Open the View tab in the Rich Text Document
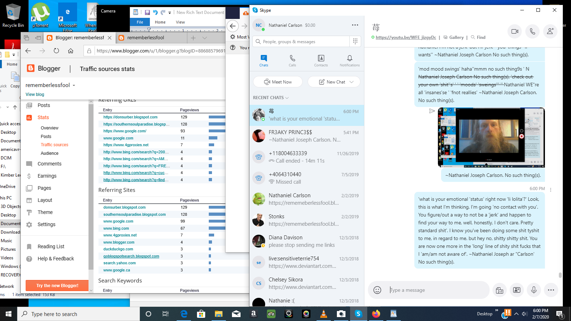This screenshot has width=571, height=321. pos(180,22)
